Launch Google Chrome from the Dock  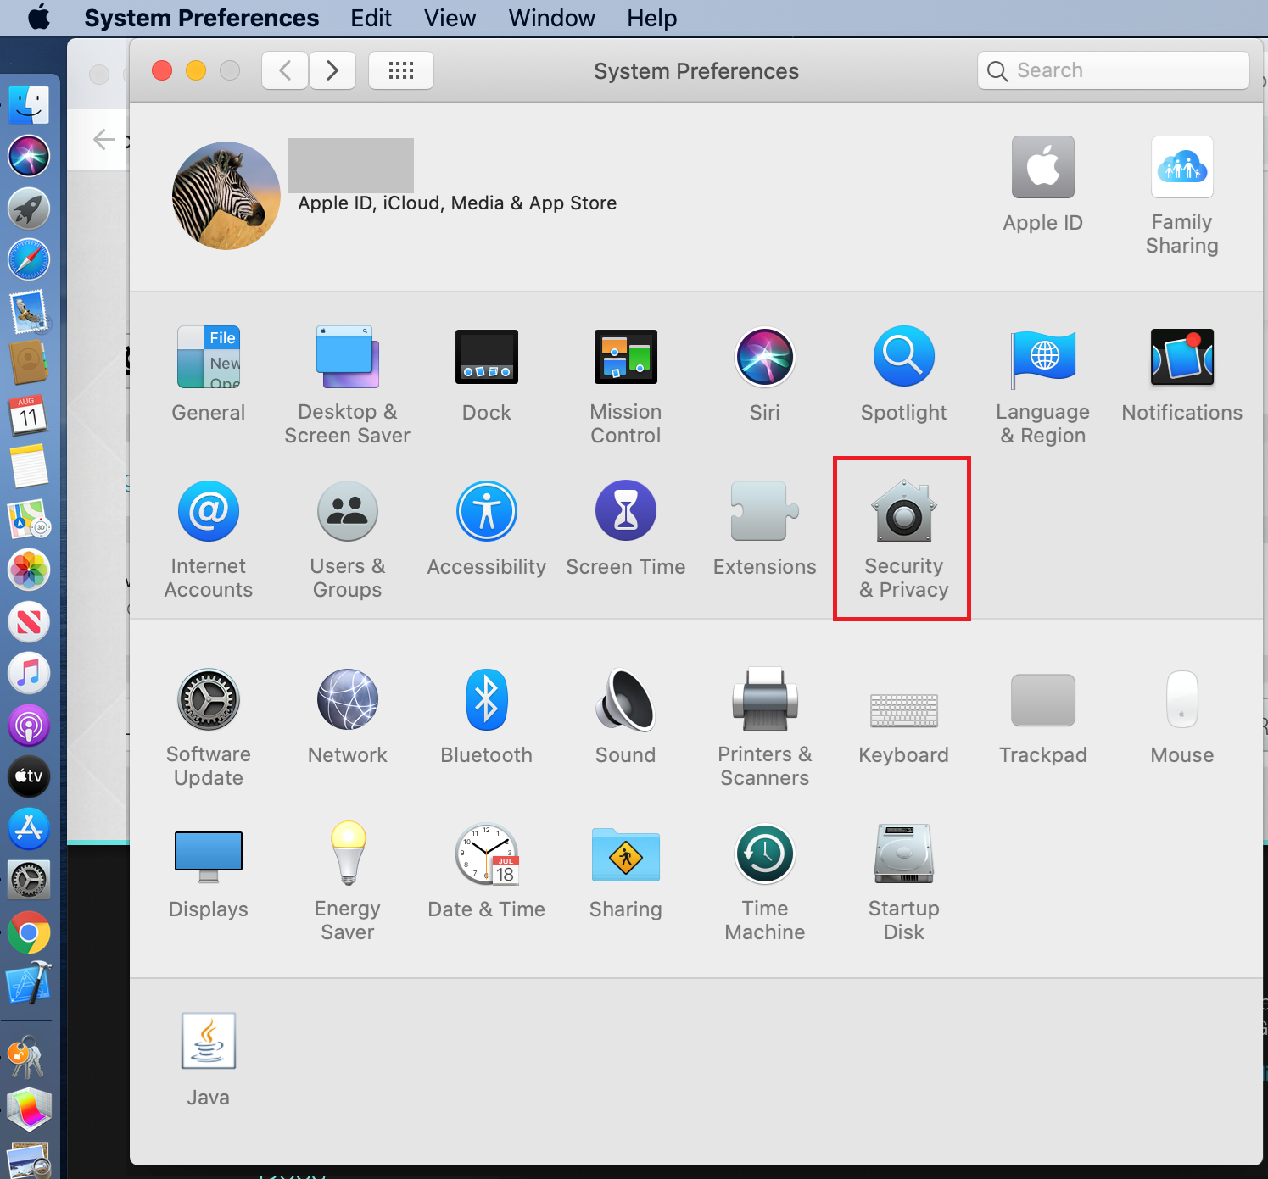pos(29,932)
